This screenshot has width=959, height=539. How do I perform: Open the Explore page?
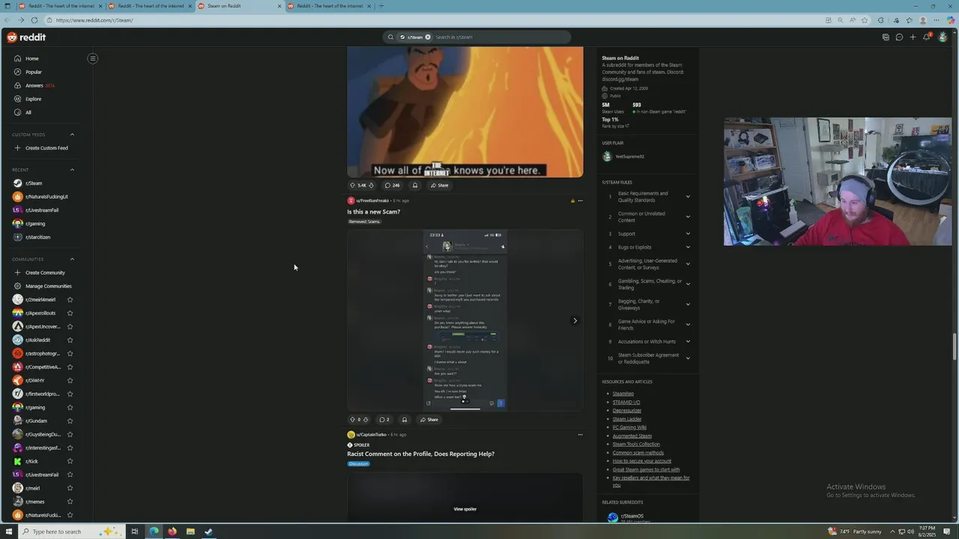click(x=33, y=99)
